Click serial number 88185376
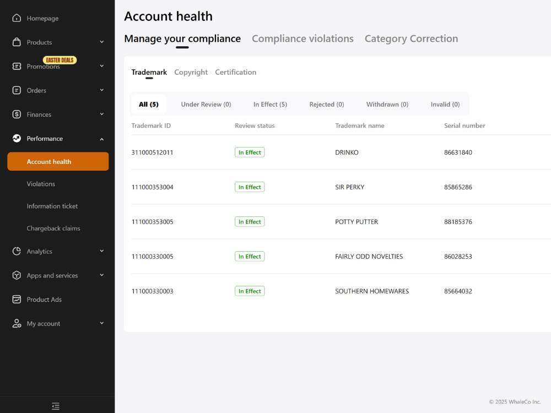Image resolution: width=551 pixels, height=413 pixels. [x=458, y=222]
